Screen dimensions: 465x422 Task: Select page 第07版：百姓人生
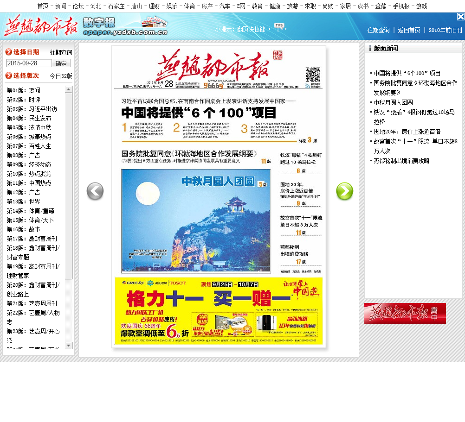[x=29, y=146]
